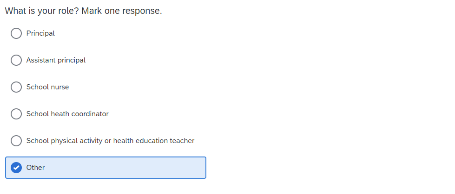
Task: Click the 'School physical activity or health education teacher' text
Action: click(x=110, y=141)
